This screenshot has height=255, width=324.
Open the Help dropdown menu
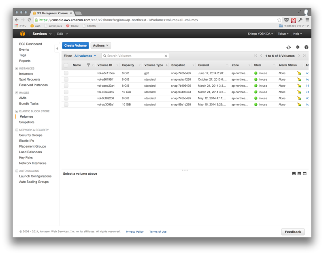[298, 34]
